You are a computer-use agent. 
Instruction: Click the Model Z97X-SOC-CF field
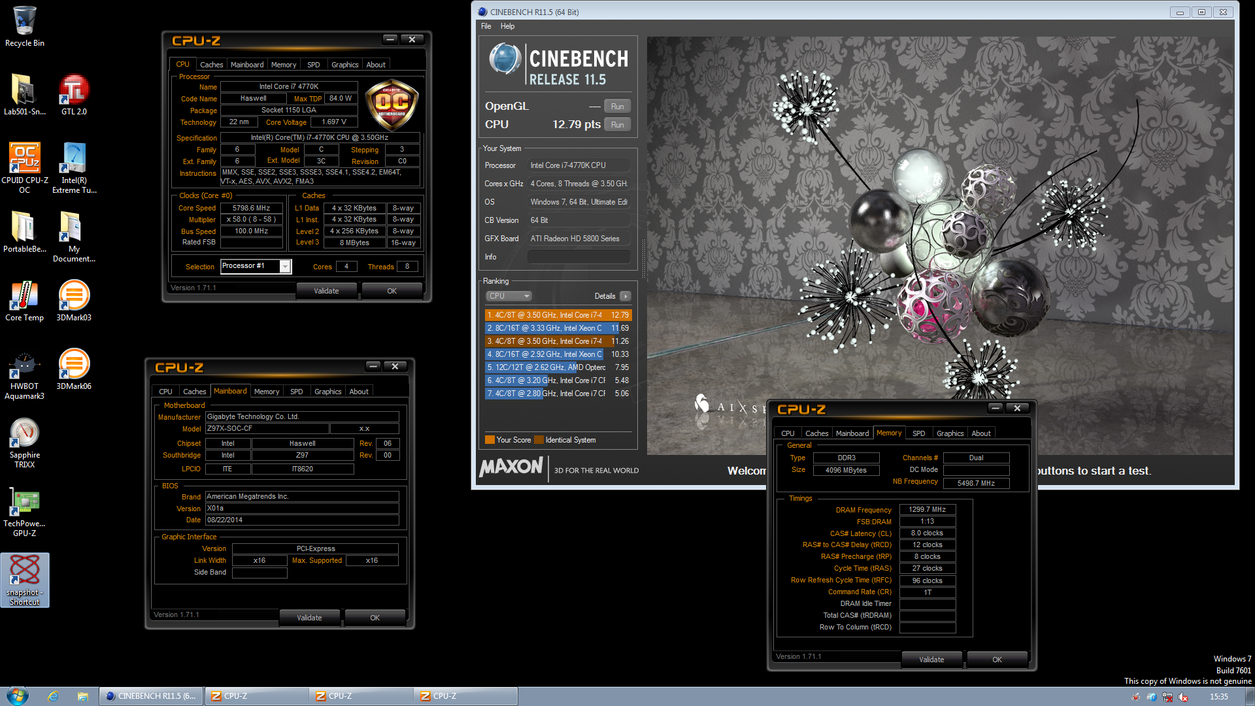pyautogui.click(x=267, y=429)
